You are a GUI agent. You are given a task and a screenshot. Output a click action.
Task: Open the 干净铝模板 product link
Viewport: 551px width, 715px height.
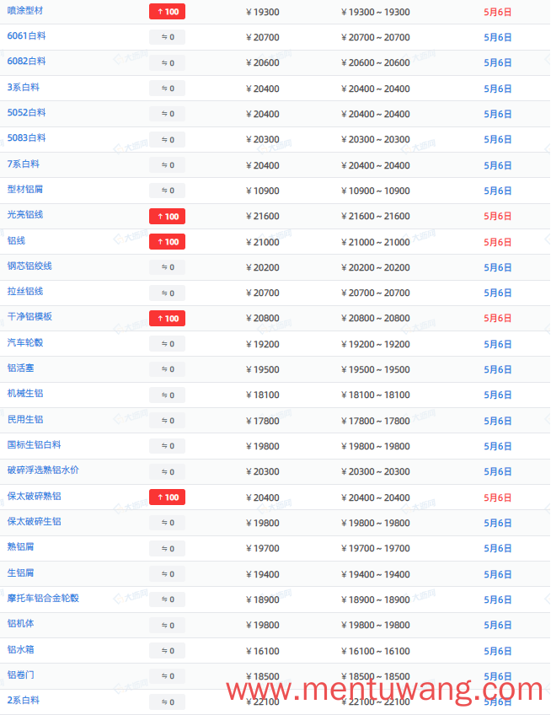[x=29, y=316]
